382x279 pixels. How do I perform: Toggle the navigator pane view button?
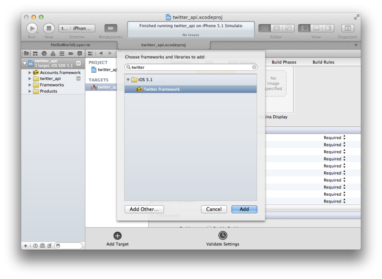coord(304,28)
